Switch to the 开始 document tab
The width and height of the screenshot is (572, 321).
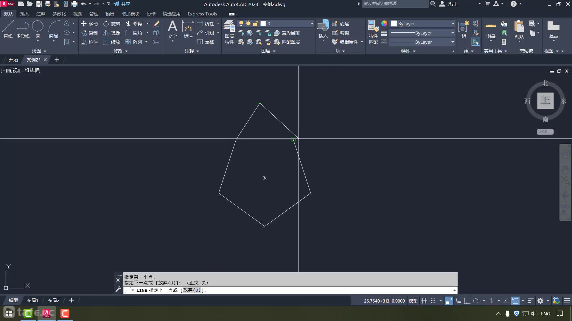[13, 60]
